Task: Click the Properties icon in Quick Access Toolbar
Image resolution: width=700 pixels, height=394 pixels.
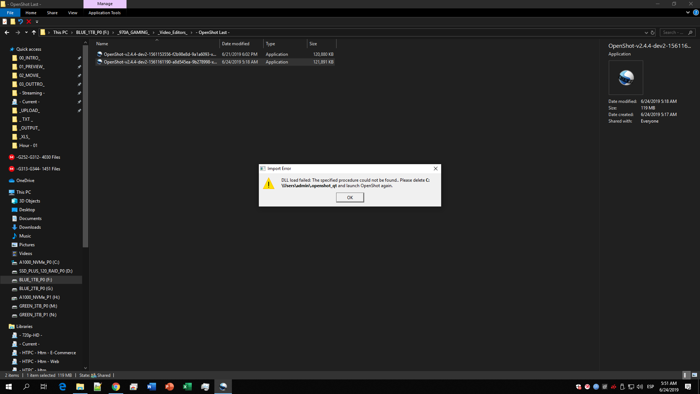Action: tap(5, 22)
